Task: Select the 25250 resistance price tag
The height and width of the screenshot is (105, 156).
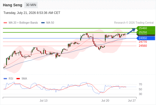Action: (146, 32)
